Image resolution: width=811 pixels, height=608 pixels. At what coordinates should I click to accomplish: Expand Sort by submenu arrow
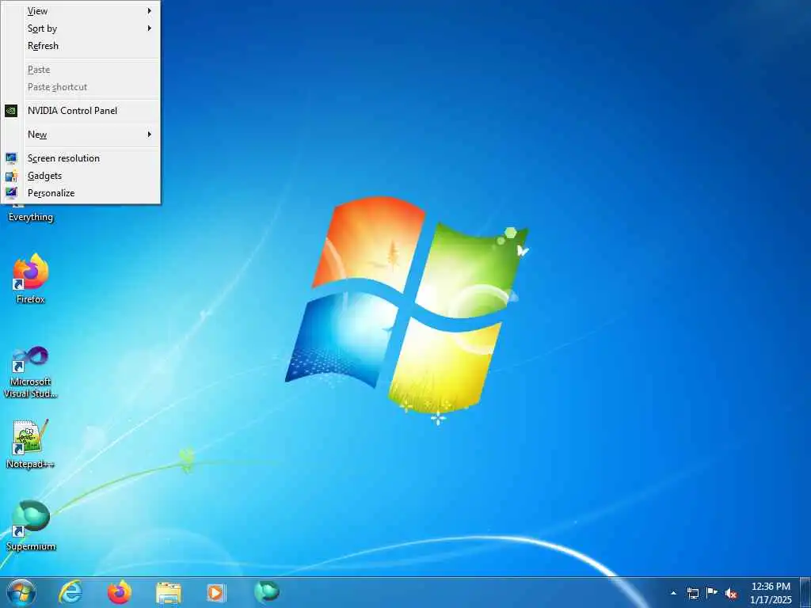click(x=149, y=28)
